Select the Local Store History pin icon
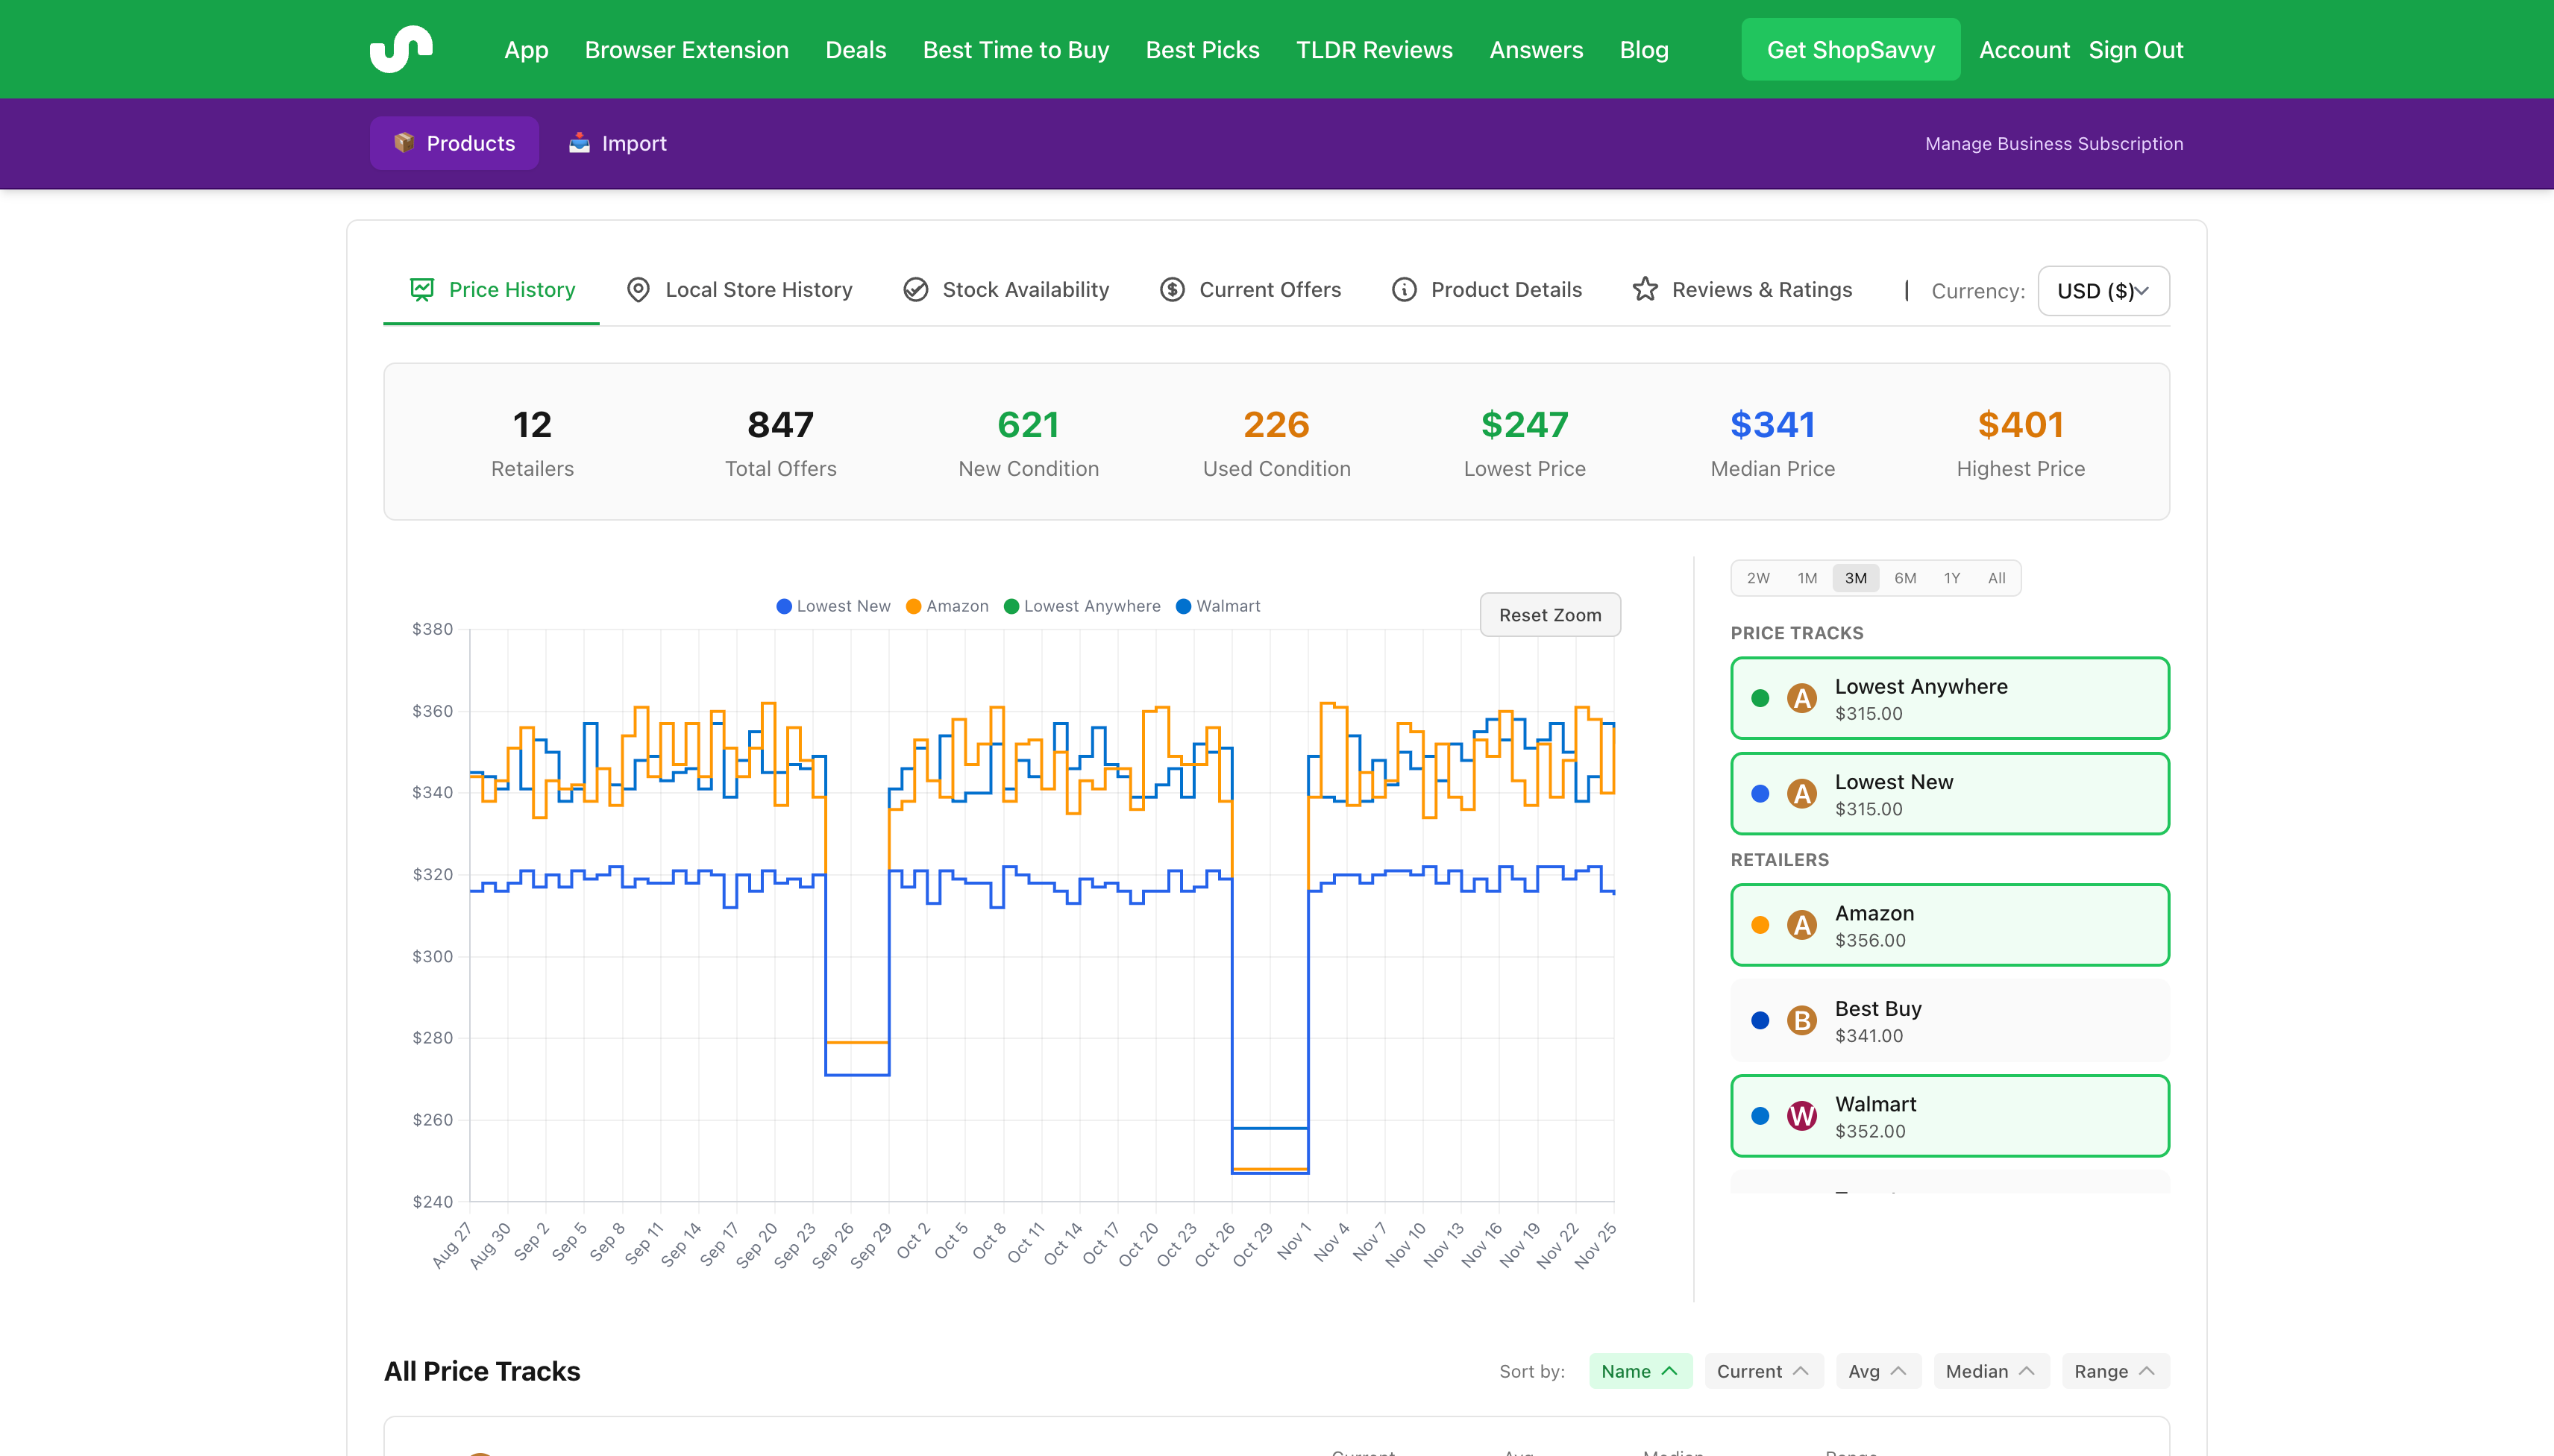2554x1456 pixels. point(638,289)
